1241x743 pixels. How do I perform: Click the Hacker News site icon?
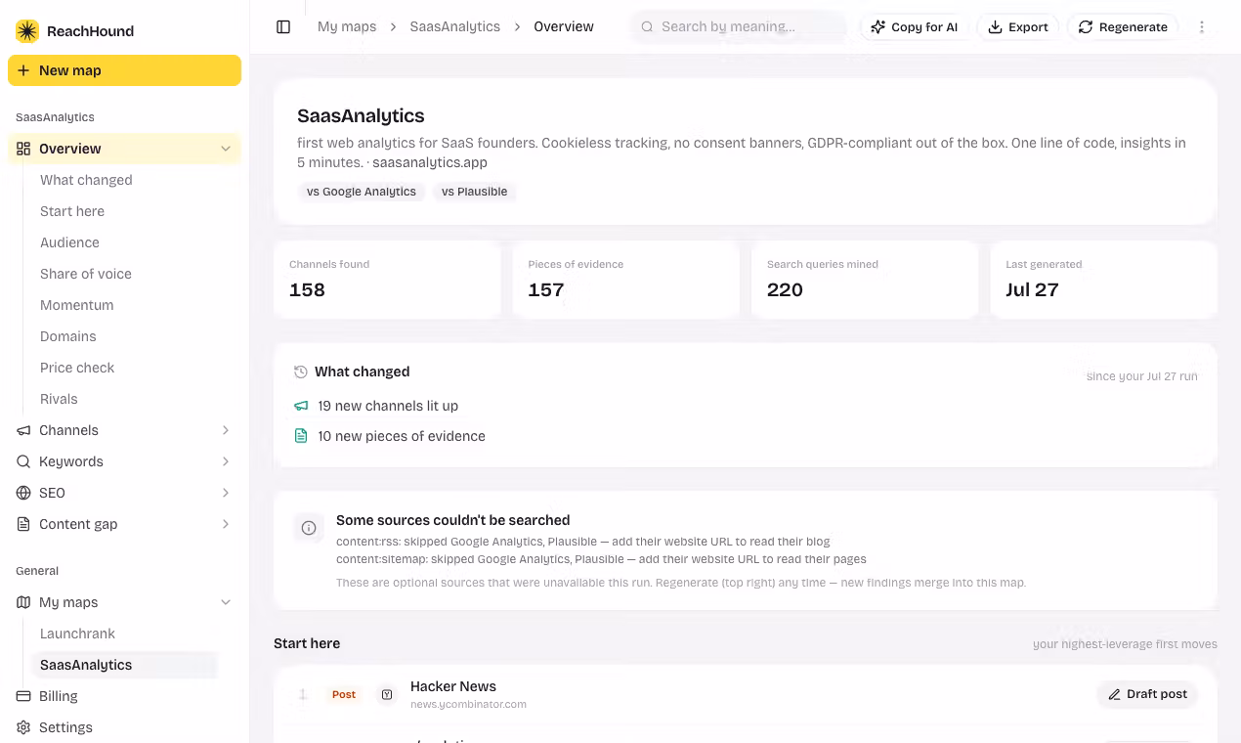pos(387,694)
